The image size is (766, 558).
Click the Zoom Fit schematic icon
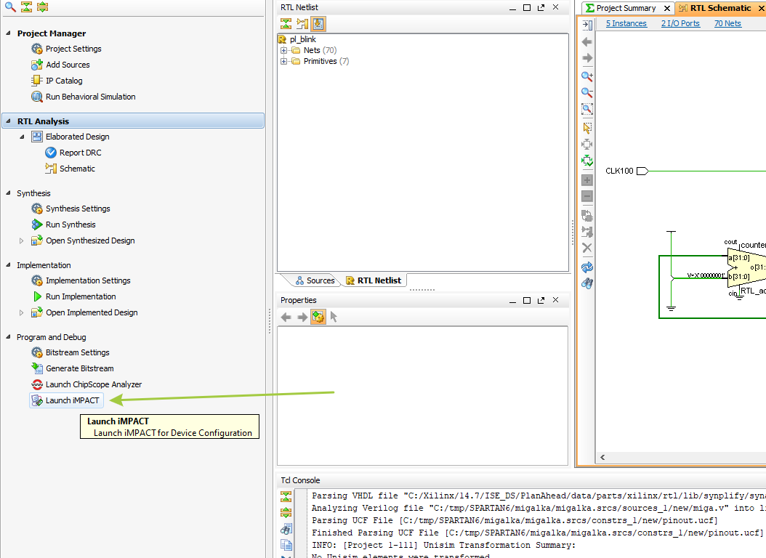[587, 109]
